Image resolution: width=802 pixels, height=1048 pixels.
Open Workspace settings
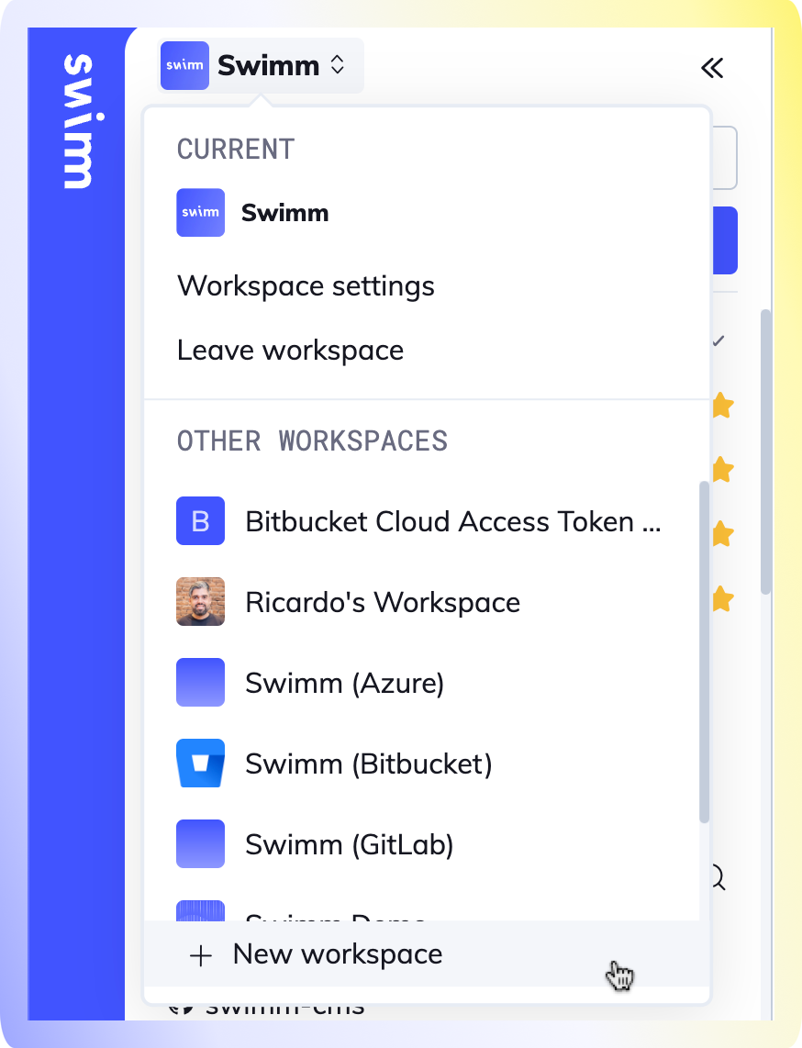pos(306,286)
